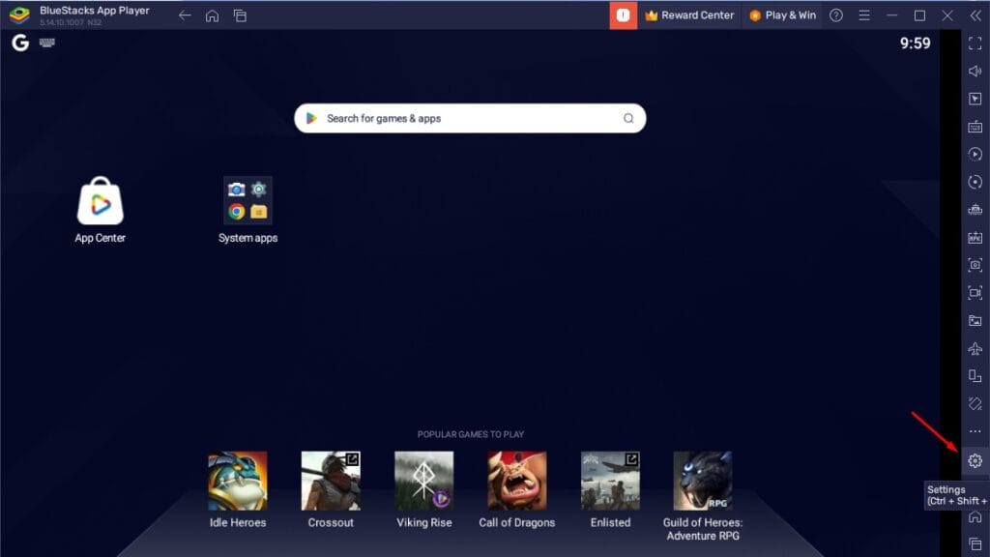Open Settings gear in side toolbar
Image resolution: width=990 pixels, height=557 pixels.
click(x=975, y=461)
